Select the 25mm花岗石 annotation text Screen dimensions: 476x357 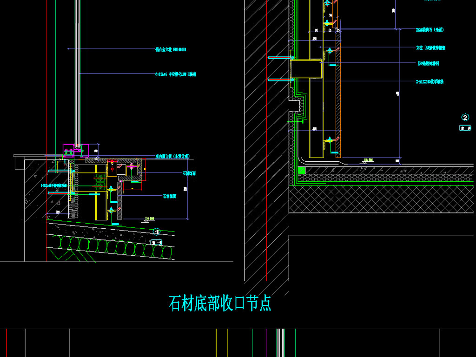pos(430,30)
